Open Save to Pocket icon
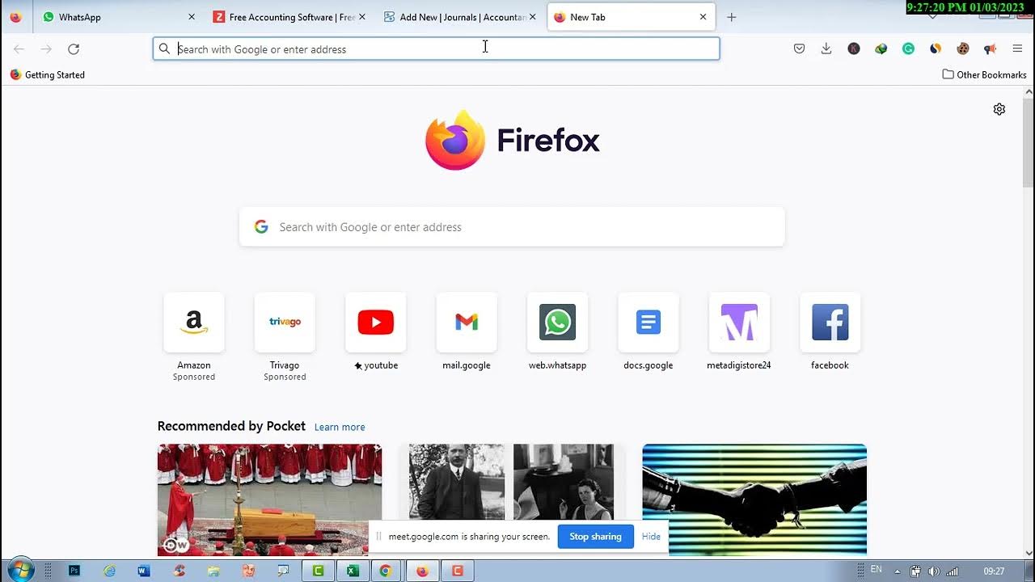The width and height of the screenshot is (1035, 582). (799, 49)
